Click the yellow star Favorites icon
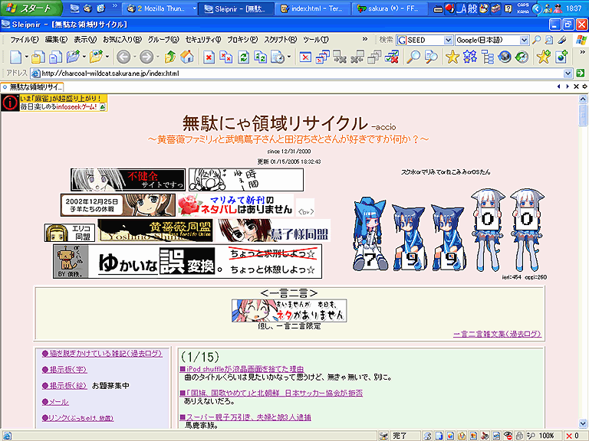589x441 pixels. coord(452,57)
